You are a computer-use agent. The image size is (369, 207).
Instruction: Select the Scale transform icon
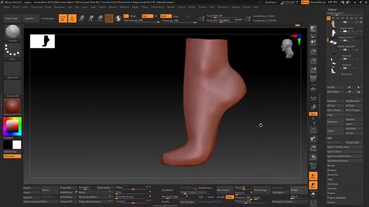click(91, 18)
